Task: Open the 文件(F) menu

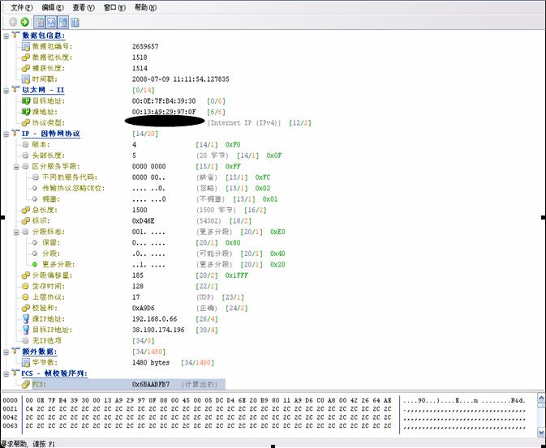Action: click(23, 7)
